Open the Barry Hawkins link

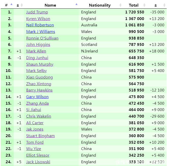pos(39,90)
